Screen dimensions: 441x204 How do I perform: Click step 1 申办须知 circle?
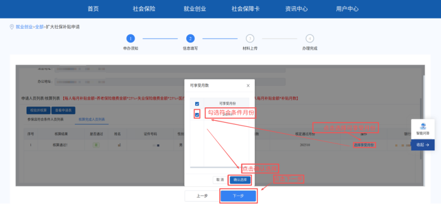130,39
